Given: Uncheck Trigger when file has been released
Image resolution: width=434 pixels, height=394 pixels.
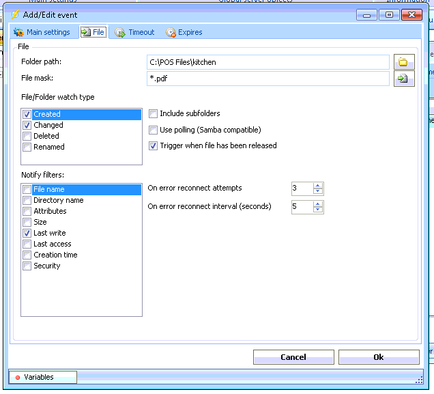Looking at the screenshot, I should click(x=154, y=145).
